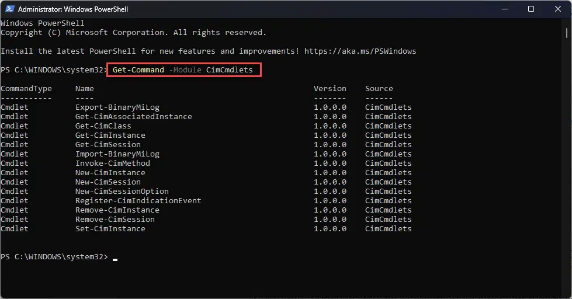Click the Windows PowerShell banner line

tap(42, 23)
